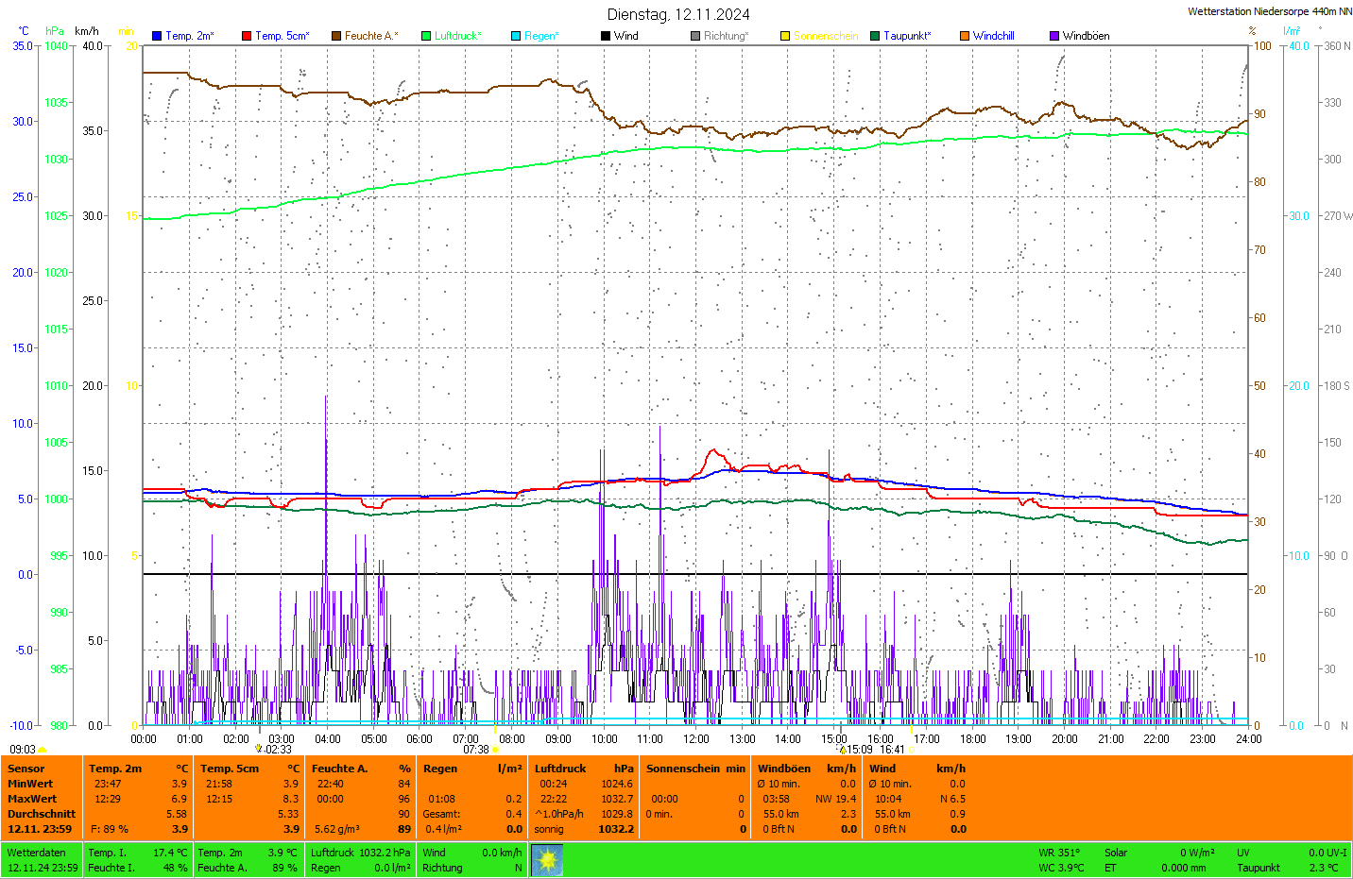Click the yellow Sonnenschein legend square
The width and height of the screenshot is (1353, 879).
point(785,36)
